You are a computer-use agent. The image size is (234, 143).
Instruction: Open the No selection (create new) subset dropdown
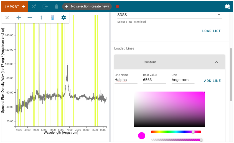click(x=87, y=6)
